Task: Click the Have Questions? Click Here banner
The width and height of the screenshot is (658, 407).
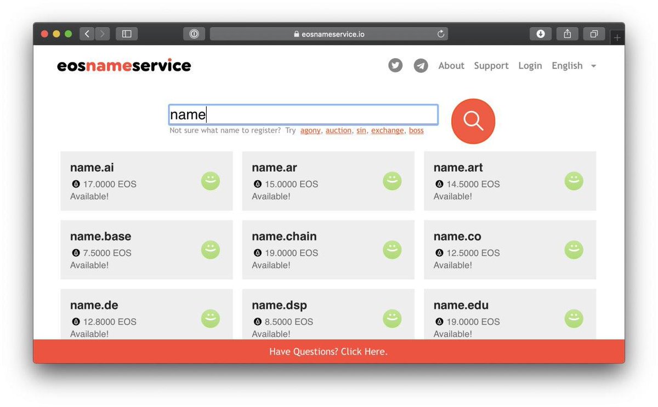Action: [329, 351]
